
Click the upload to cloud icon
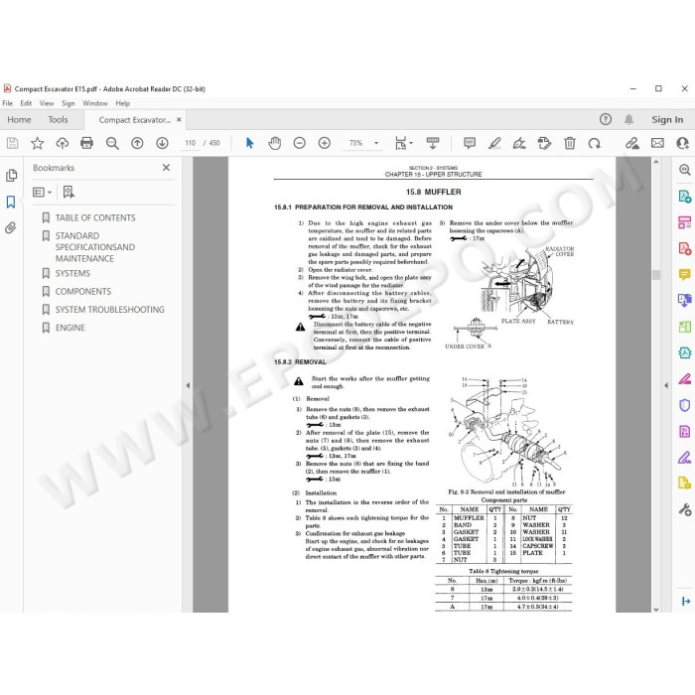coord(62,143)
